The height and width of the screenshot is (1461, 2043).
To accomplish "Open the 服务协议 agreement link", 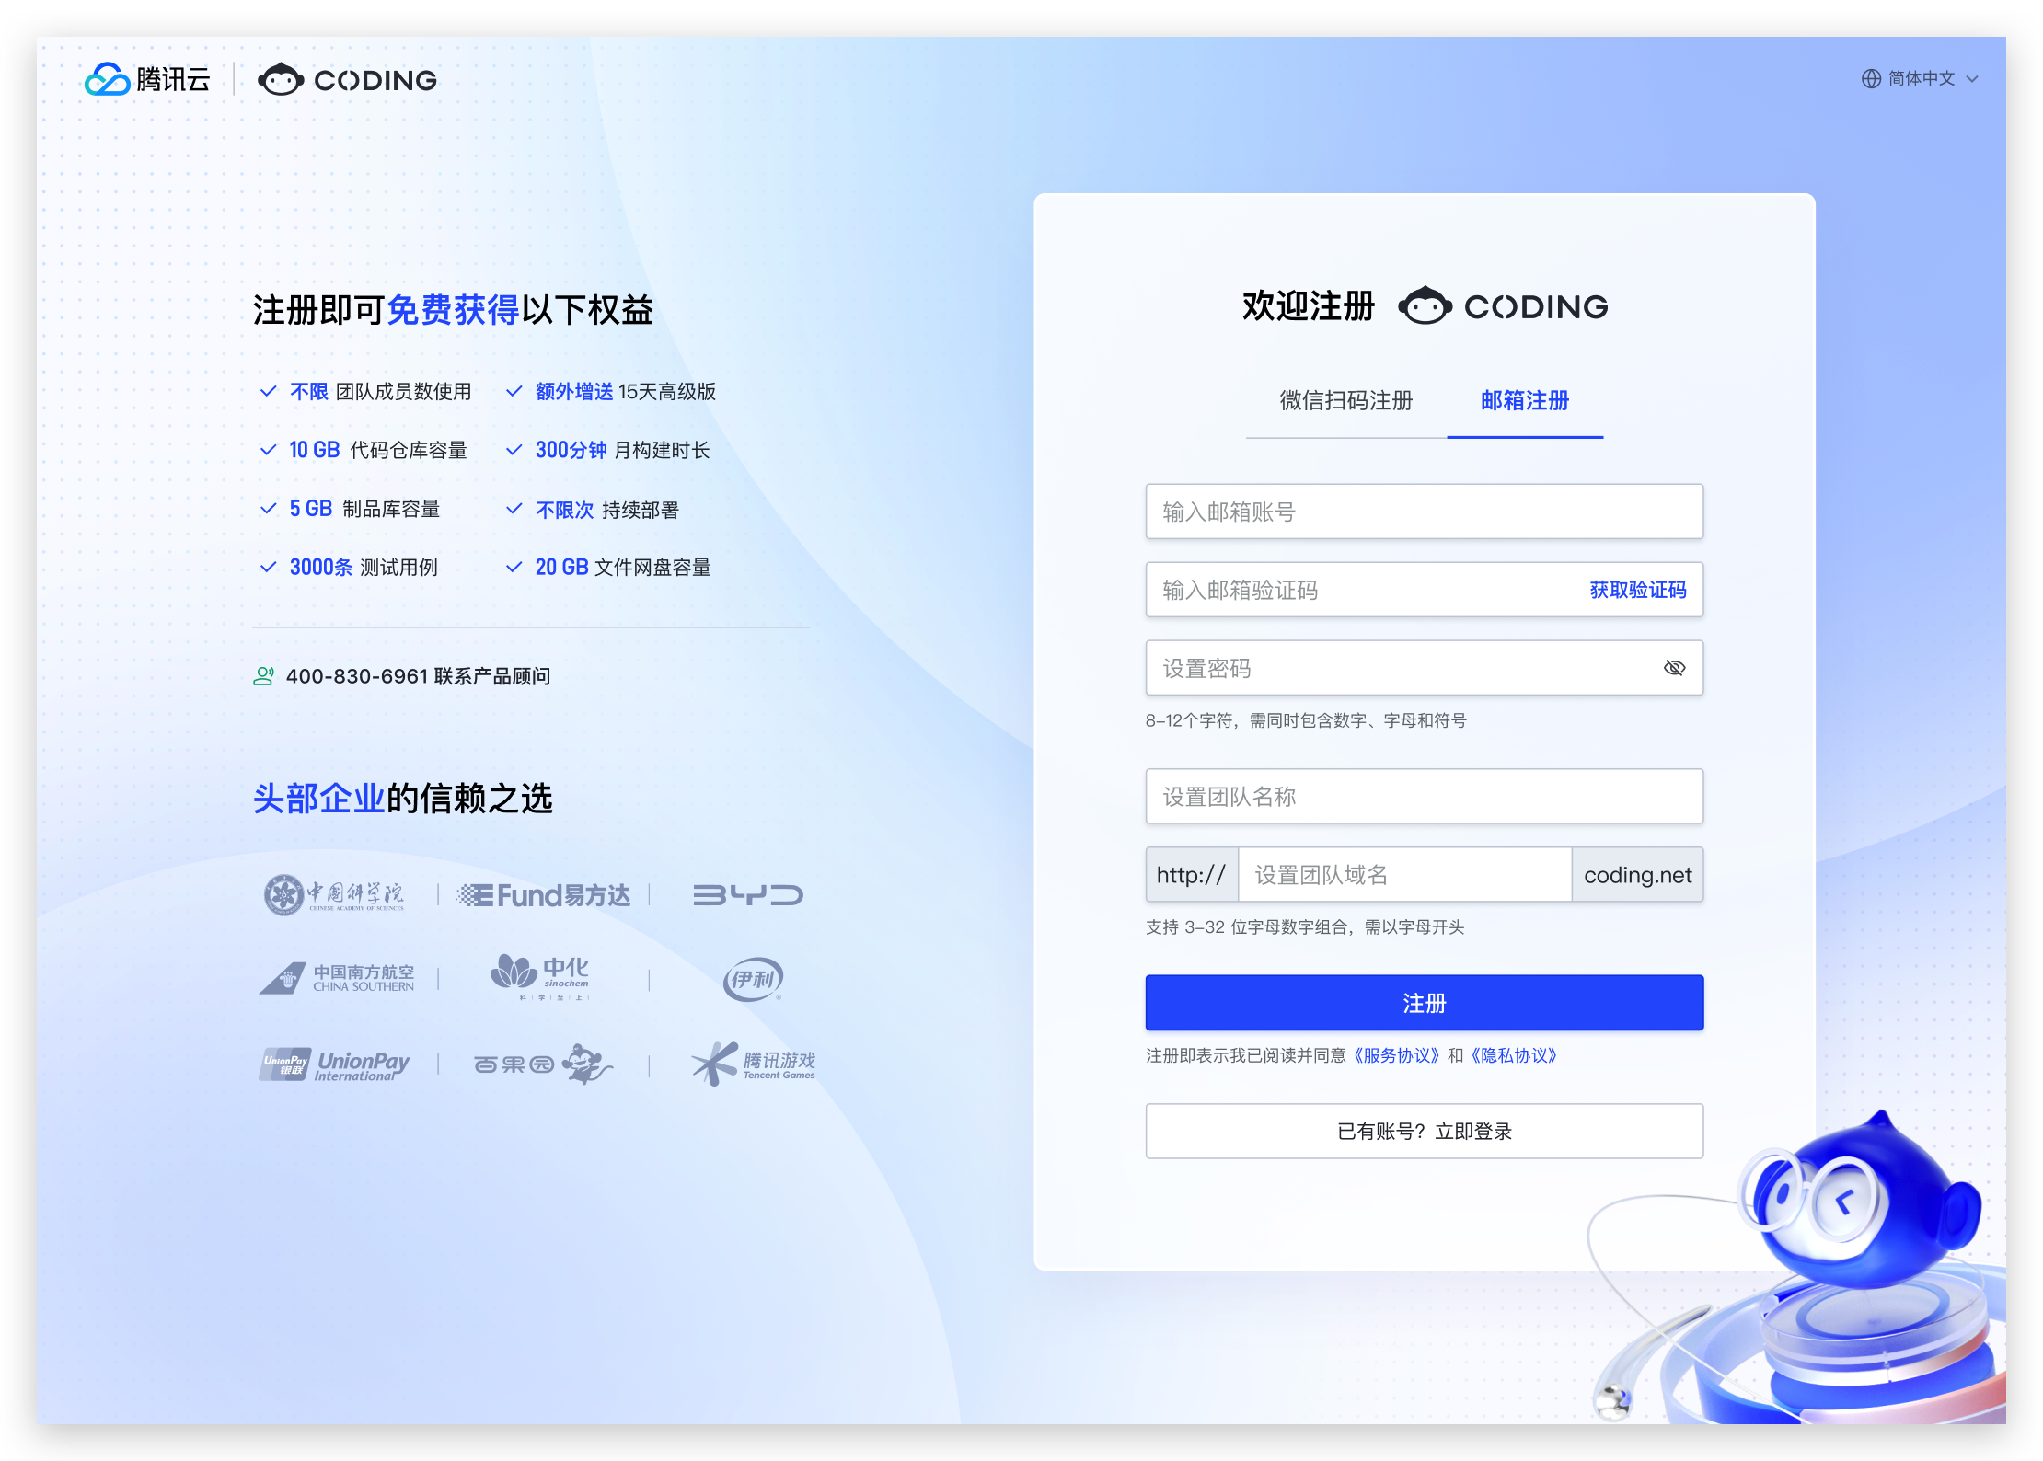I will click(x=1395, y=1055).
